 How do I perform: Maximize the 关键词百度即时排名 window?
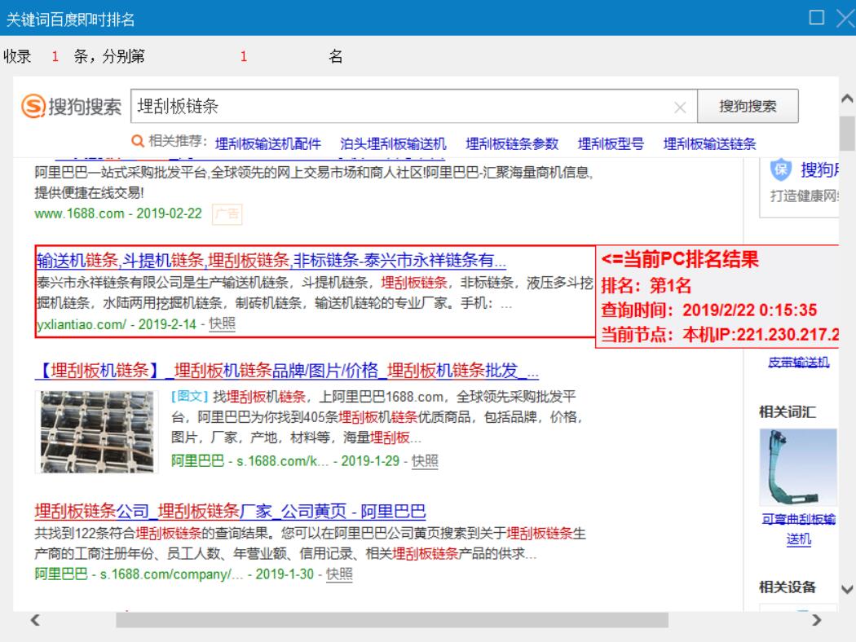pyautogui.click(x=816, y=17)
